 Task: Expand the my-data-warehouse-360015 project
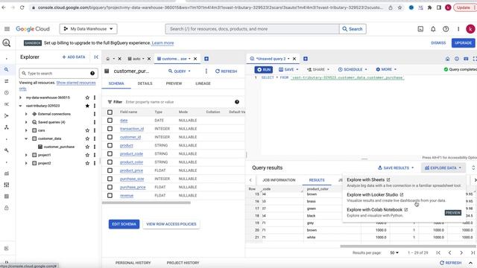[20, 98]
